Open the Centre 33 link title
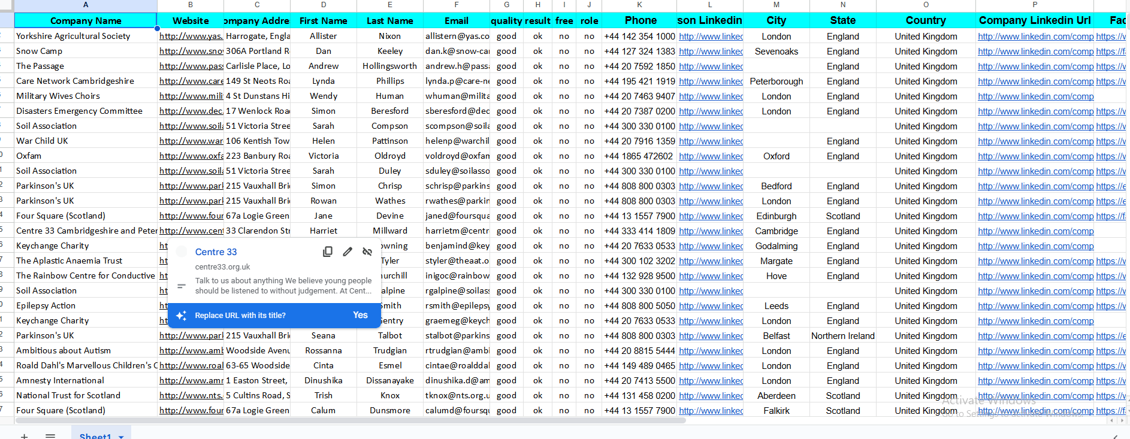This screenshot has width=1130, height=439. tap(216, 252)
